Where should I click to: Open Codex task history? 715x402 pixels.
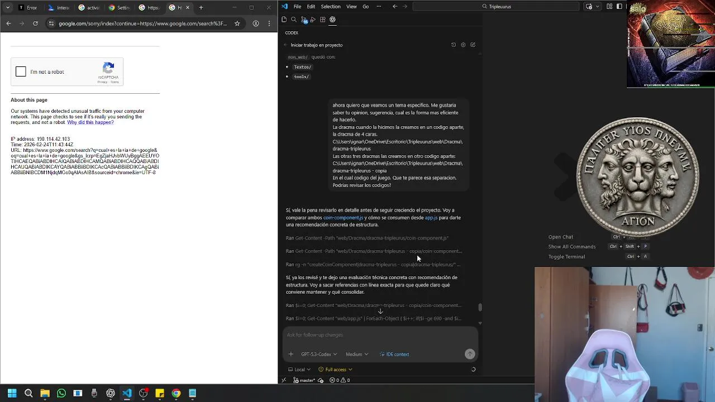[x=454, y=45]
